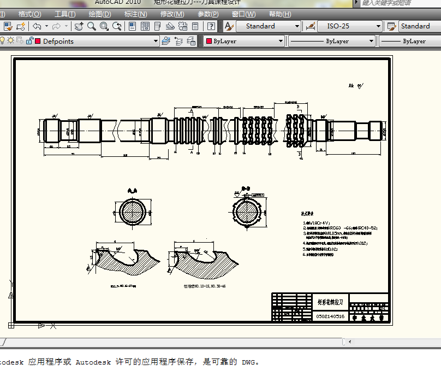Screen dimensions: 441x370
Task: Open the 格式(O) menu
Action: (x=30, y=14)
